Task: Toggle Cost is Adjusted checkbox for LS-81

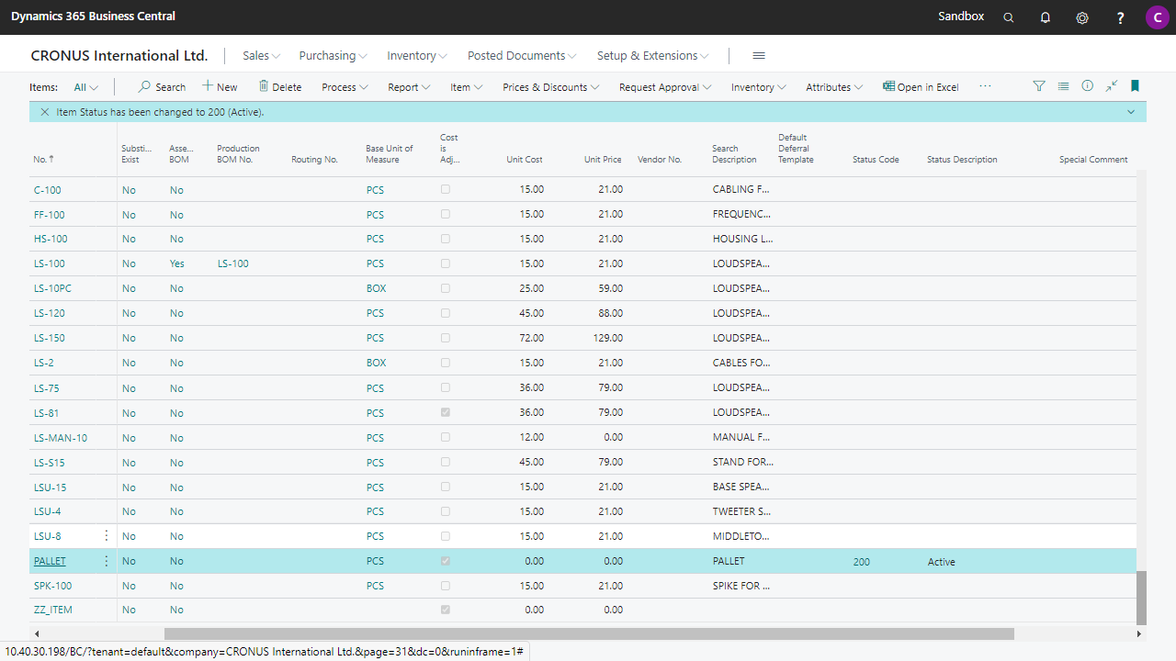Action: 446,413
